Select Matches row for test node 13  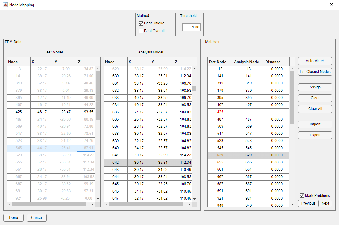coord(249,69)
